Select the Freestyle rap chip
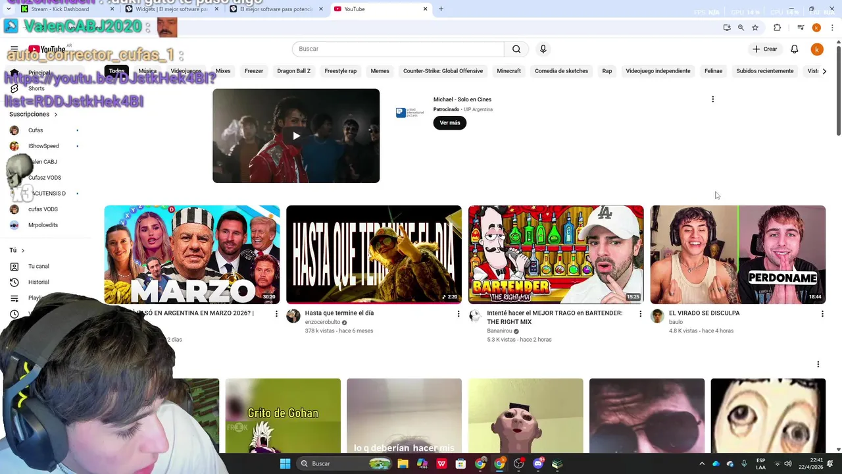Screen dimensions: 842x474 pyautogui.click(x=340, y=71)
